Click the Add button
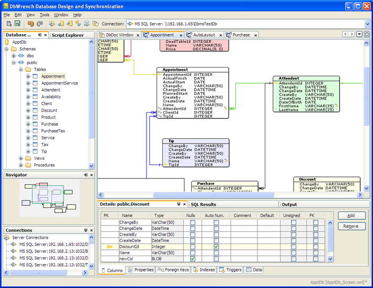373x288 pixels. point(351,216)
